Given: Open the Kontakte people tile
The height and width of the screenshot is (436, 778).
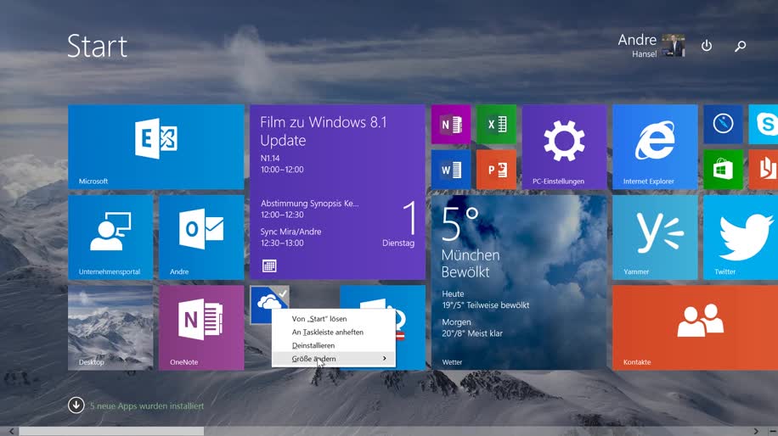Looking at the screenshot, I should point(695,327).
